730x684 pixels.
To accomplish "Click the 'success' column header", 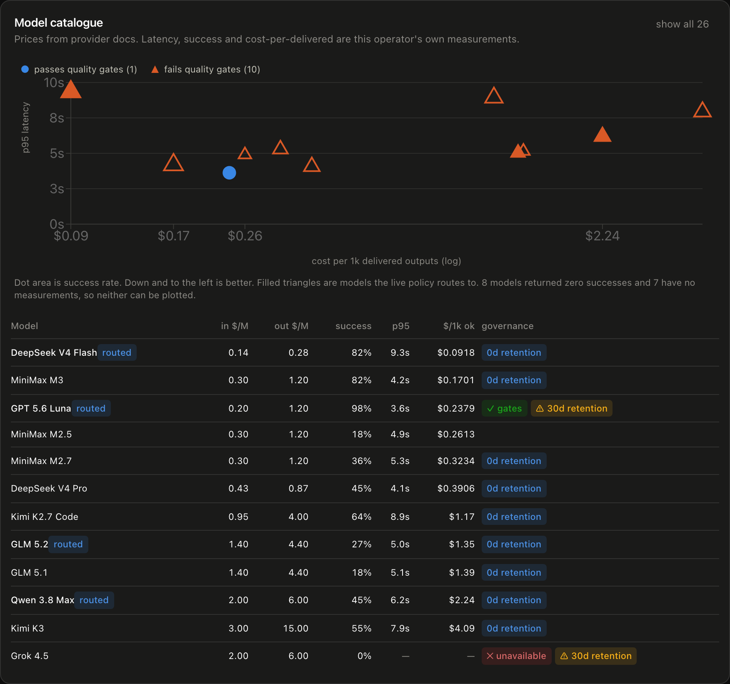I will [x=353, y=326].
